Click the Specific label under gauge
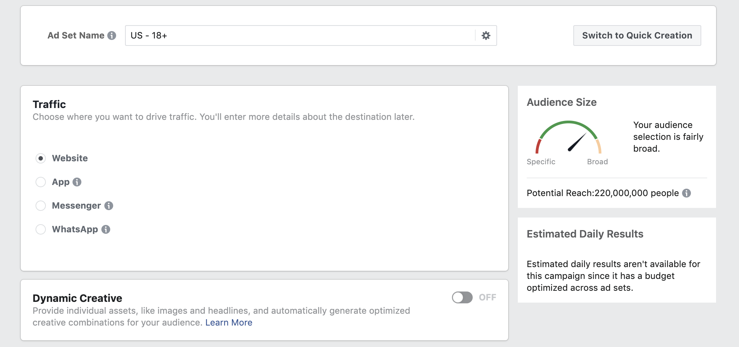The height and width of the screenshot is (347, 739). [541, 162]
